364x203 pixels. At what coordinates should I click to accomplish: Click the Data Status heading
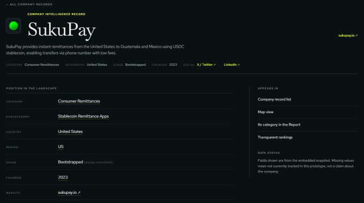coord(269,153)
